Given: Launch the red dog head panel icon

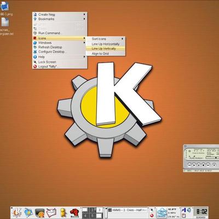Looking at the screenshot, I should coord(75,213).
